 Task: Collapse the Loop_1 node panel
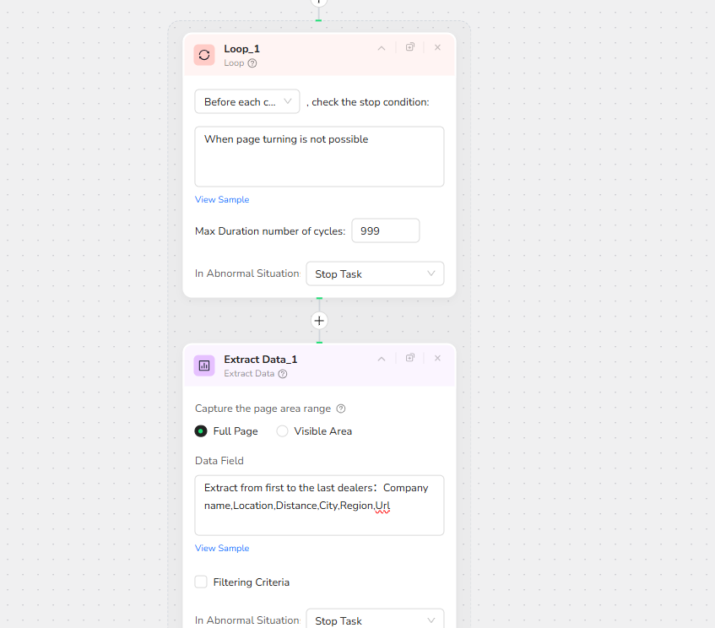point(382,48)
